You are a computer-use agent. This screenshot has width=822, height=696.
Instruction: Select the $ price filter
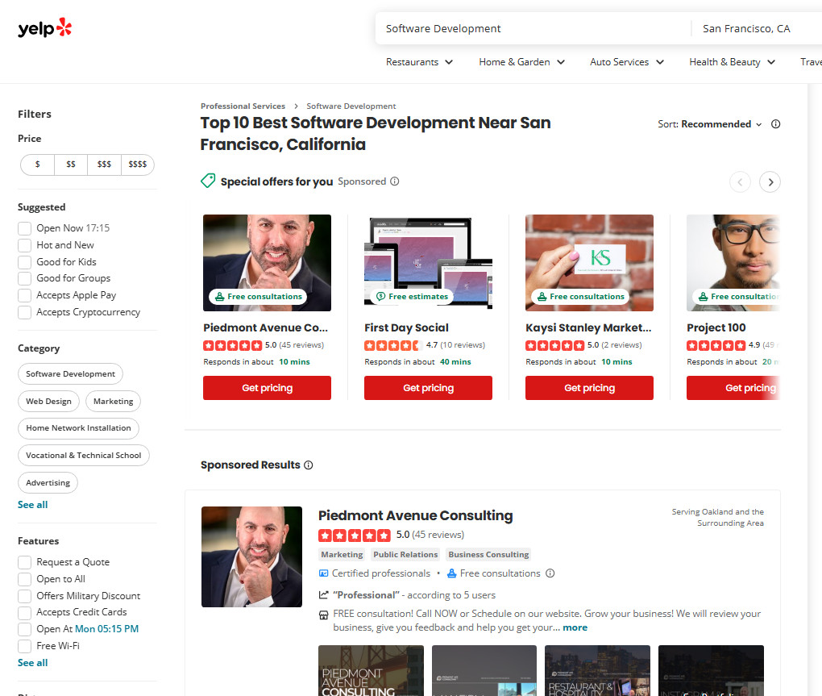tap(37, 165)
